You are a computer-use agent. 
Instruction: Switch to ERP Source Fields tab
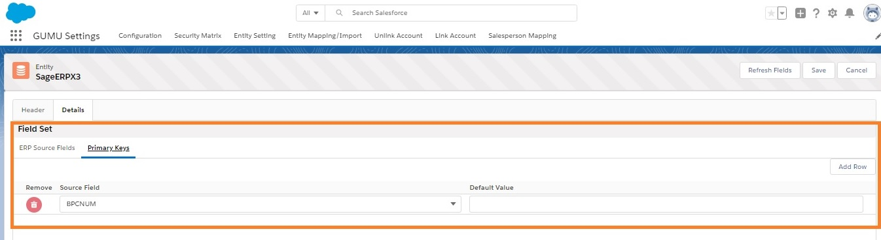click(47, 148)
